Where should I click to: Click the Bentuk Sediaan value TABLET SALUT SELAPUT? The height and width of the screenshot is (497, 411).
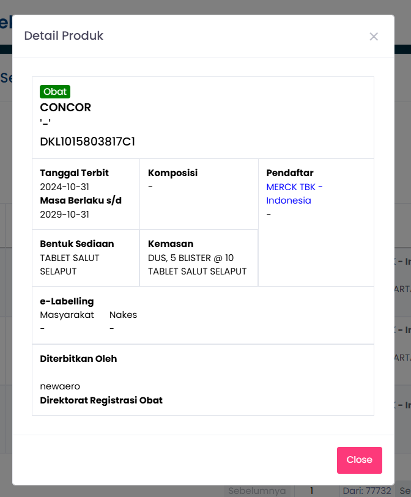(70, 265)
